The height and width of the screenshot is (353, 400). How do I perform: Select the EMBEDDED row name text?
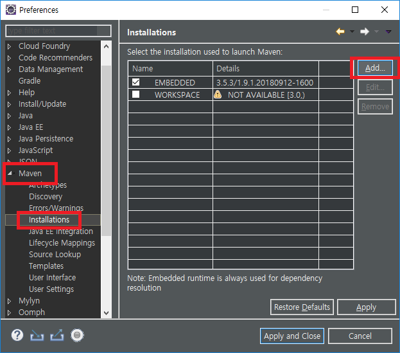(175, 82)
